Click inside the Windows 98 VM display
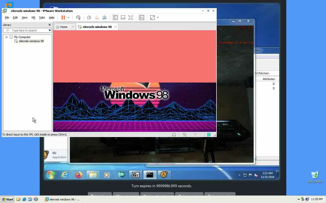 click(134, 81)
